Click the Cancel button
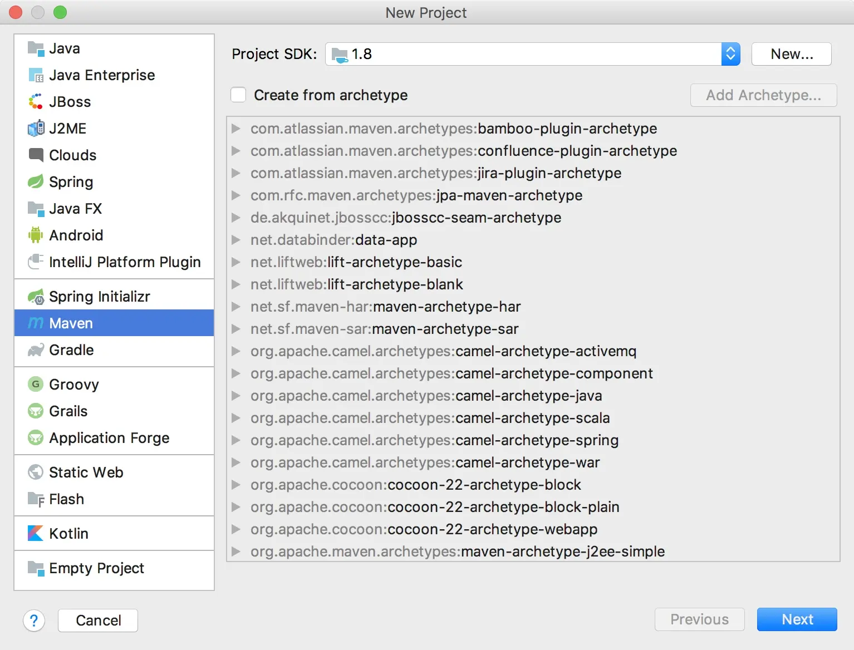This screenshot has height=650, width=854. click(x=98, y=621)
